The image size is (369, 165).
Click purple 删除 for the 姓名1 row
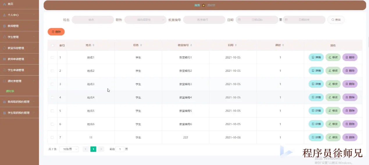(350, 57)
